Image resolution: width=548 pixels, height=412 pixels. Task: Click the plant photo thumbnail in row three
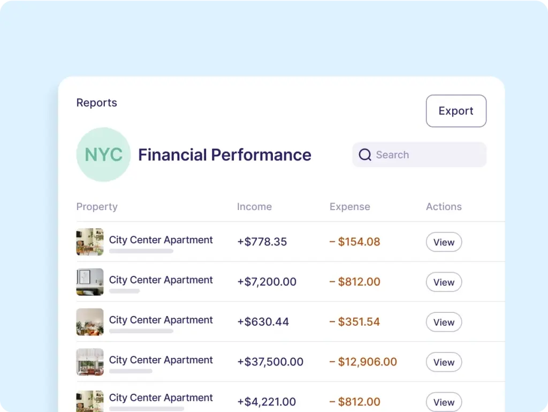pyautogui.click(x=90, y=321)
